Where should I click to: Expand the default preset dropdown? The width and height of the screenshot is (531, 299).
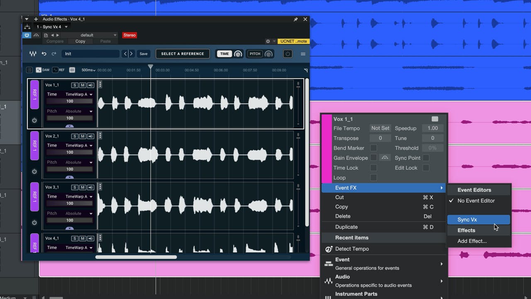point(90,35)
